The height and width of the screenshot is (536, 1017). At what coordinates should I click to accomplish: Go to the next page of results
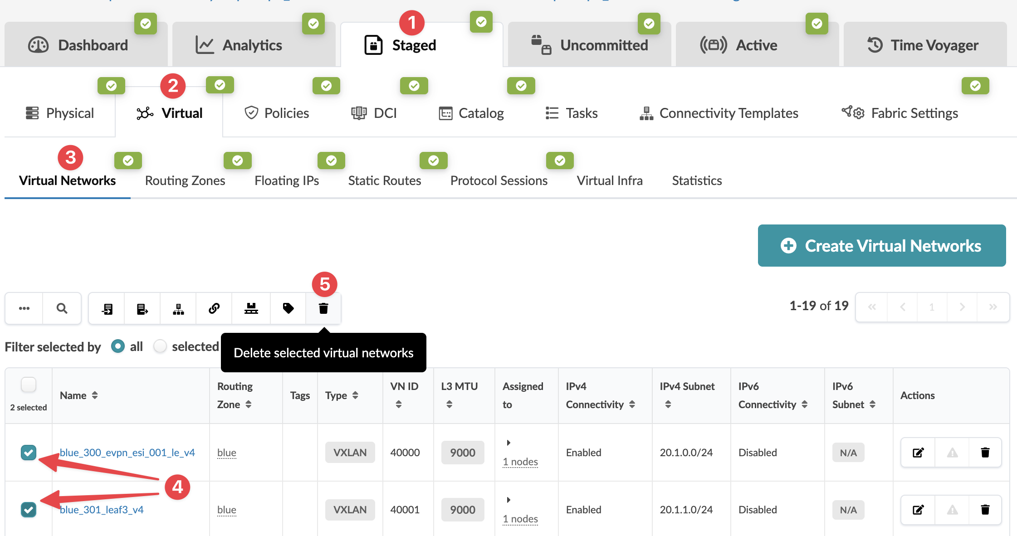point(962,307)
